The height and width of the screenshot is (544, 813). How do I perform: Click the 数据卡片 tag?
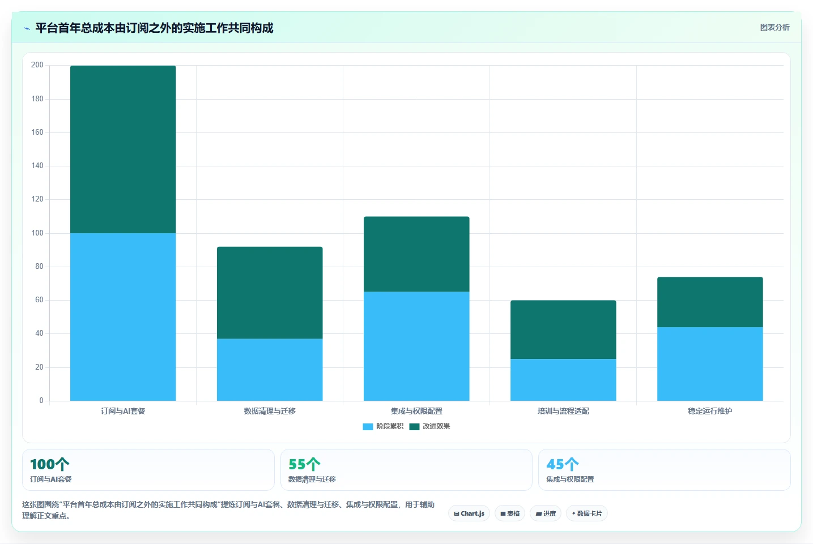[x=587, y=513]
